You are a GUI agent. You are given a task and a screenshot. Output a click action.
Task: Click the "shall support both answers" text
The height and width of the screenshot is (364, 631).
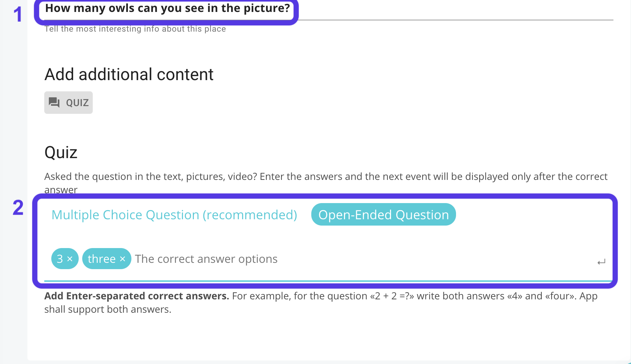point(108,310)
